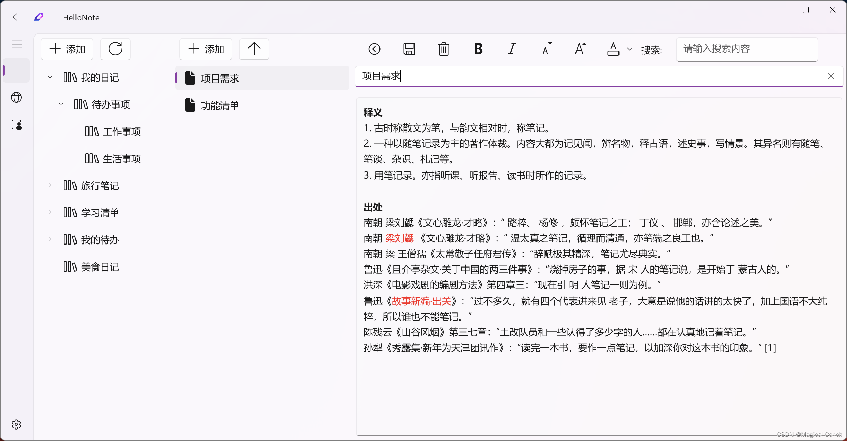
Task: Click the upward arrow button above notes
Action: point(254,49)
